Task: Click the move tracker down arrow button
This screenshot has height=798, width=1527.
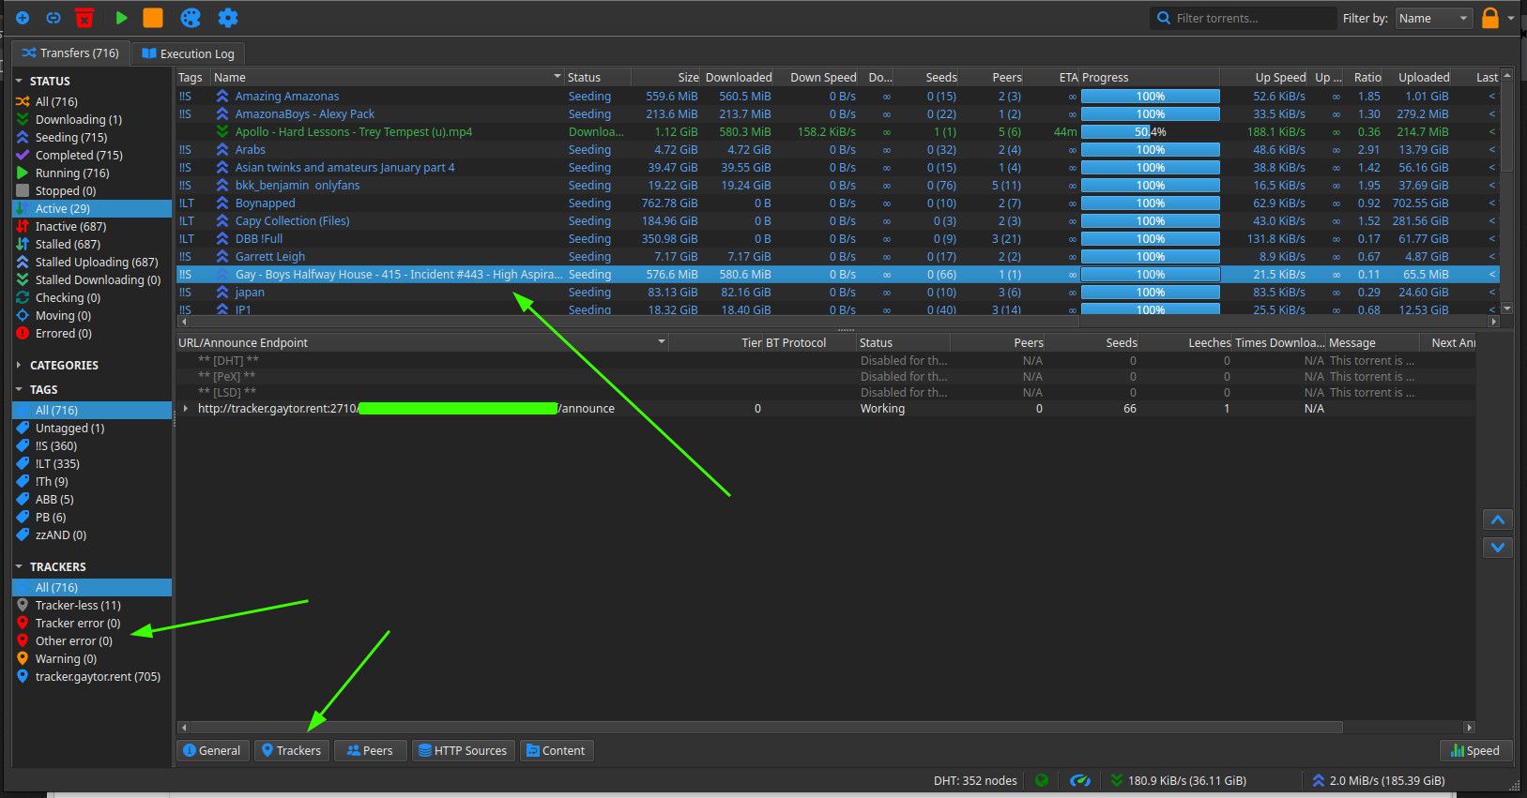Action: pyautogui.click(x=1498, y=548)
